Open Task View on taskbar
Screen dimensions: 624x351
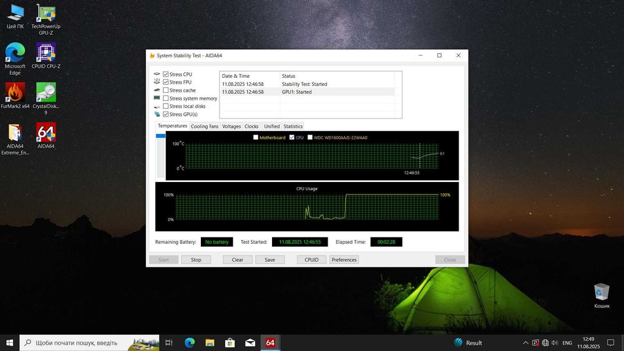(168, 343)
